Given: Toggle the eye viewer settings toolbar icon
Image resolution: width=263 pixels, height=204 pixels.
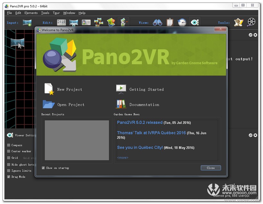Looking at the screenshot, I should [x=195, y=22].
